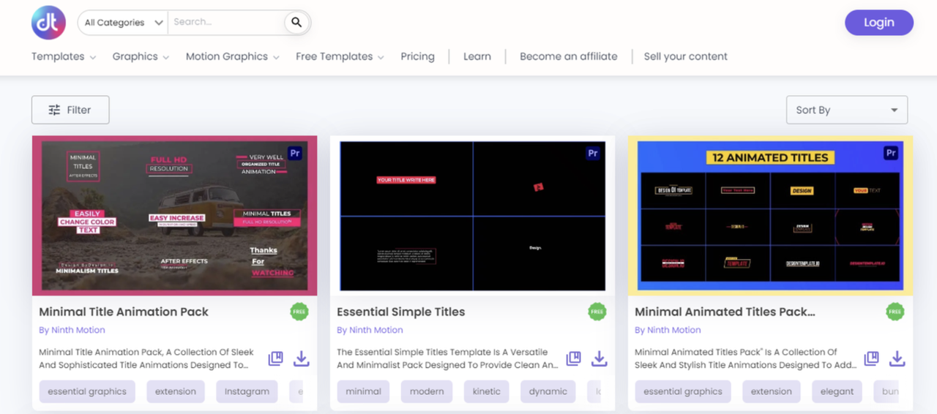
Task: Open the Minimal Title Animation Pack thumbnail
Action: [174, 216]
